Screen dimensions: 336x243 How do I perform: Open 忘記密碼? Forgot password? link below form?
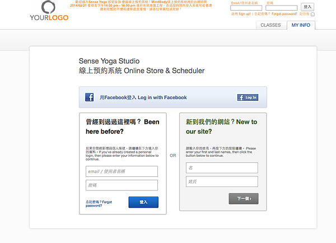(99, 204)
